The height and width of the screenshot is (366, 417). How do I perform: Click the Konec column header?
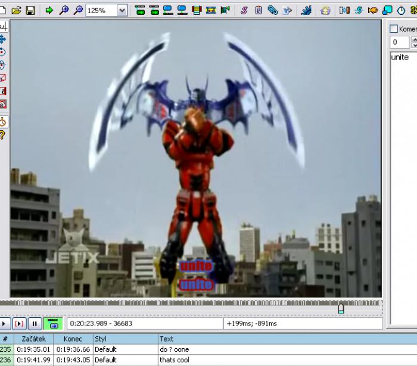[73, 339]
